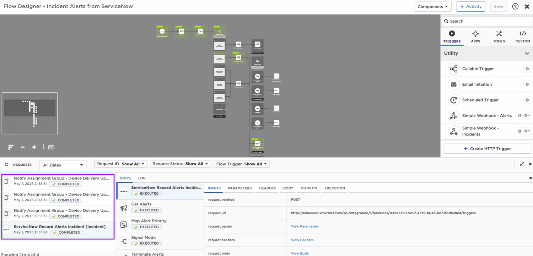Open the keyboard shortcuts icon
The width and height of the screenshot is (533, 256).
pyautogui.click(x=51, y=147)
